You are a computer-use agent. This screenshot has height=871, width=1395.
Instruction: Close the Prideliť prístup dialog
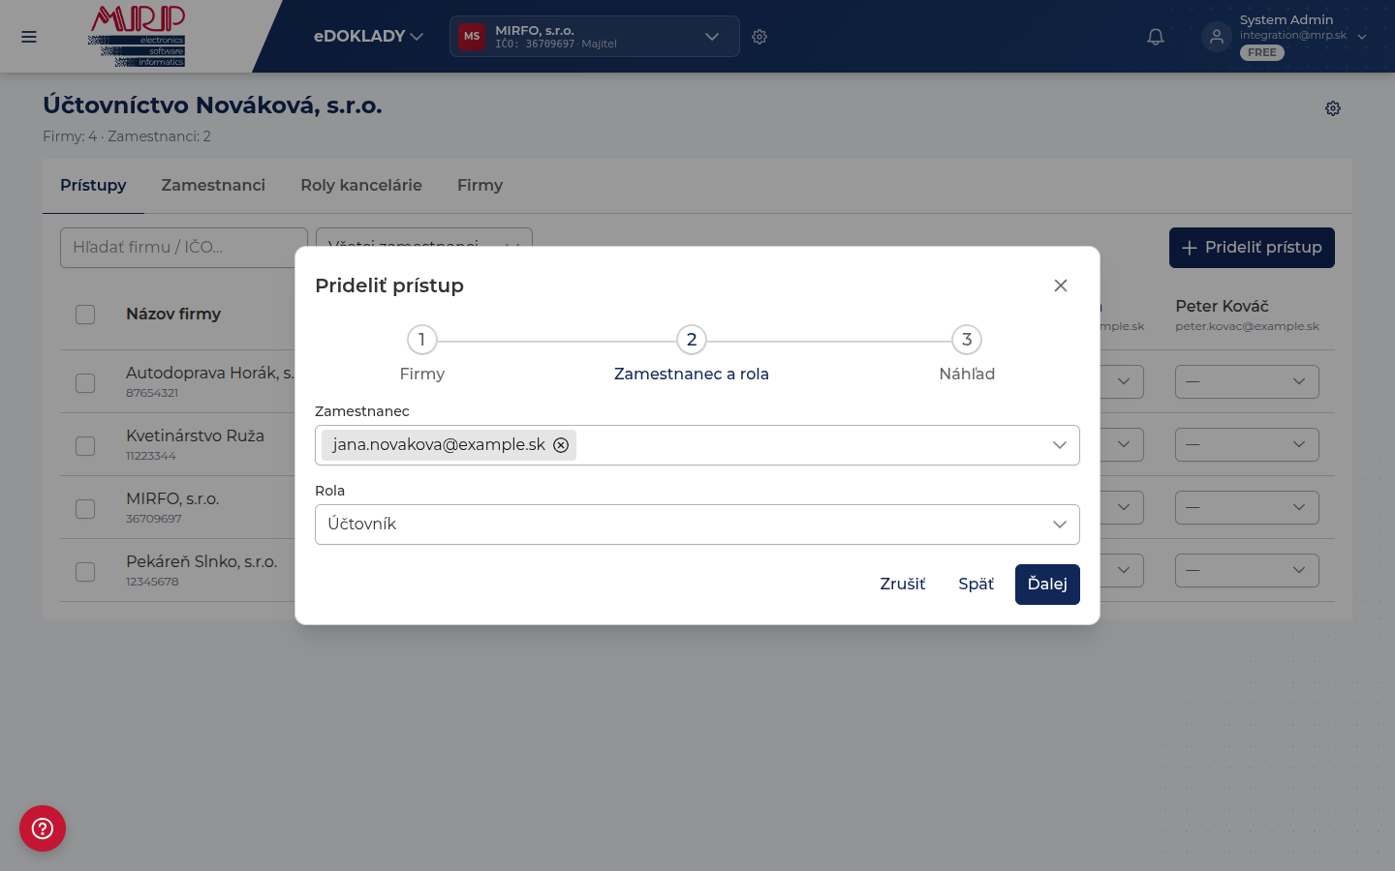click(1061, 285)
